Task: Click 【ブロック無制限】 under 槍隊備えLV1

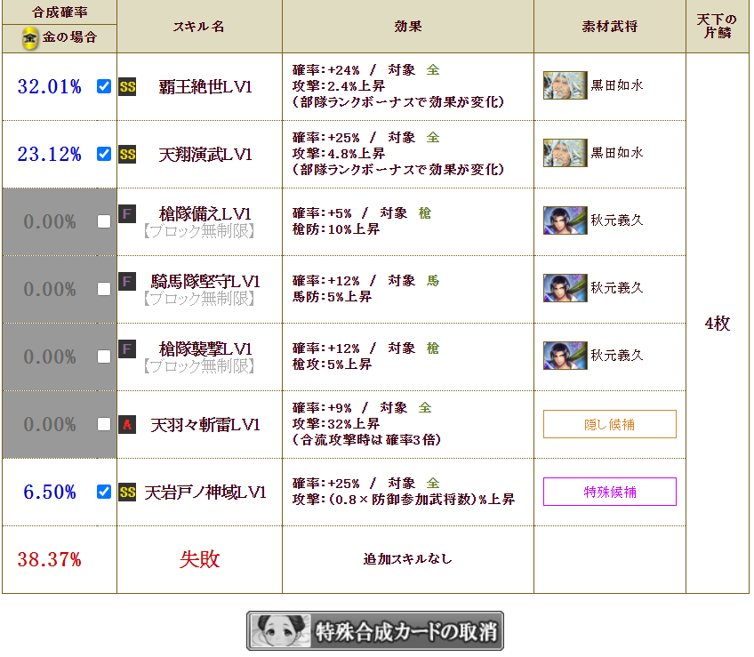Action: point(199,231)
